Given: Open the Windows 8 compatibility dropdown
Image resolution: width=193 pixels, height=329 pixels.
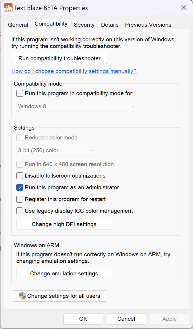Looking at the screenshot, I should click(x=77, y=106).
